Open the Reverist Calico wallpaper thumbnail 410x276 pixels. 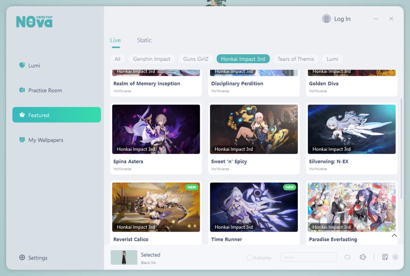tap(156, 207)
